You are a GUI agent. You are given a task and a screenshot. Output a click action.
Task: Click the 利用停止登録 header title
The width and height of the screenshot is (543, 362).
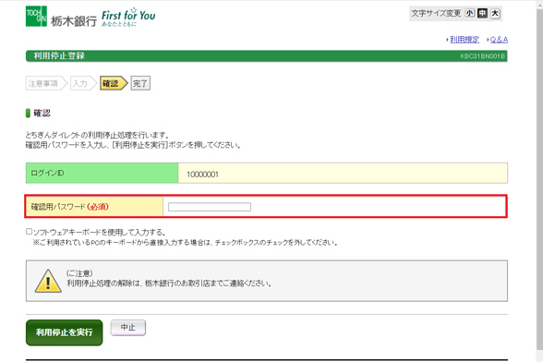point(59,55)
